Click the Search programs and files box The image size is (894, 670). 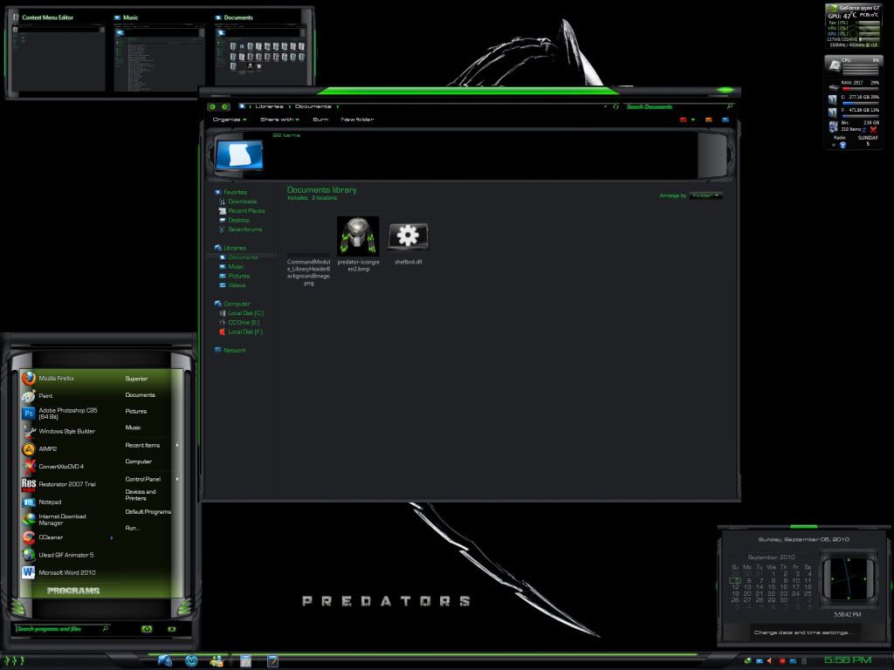pos(63,629)
